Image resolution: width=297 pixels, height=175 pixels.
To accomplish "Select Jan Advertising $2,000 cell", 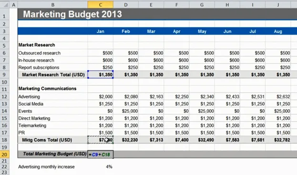I will click(x=101, y=97).
